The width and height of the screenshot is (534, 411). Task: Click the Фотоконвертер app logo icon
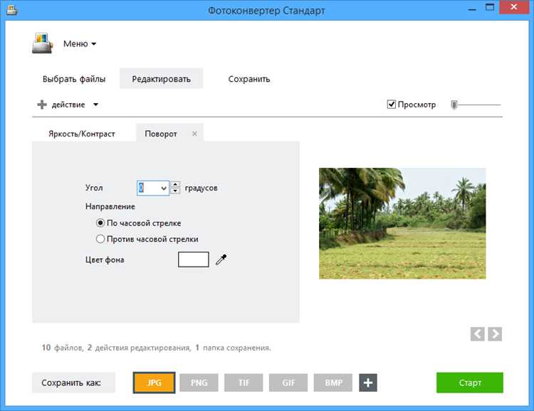42,43
